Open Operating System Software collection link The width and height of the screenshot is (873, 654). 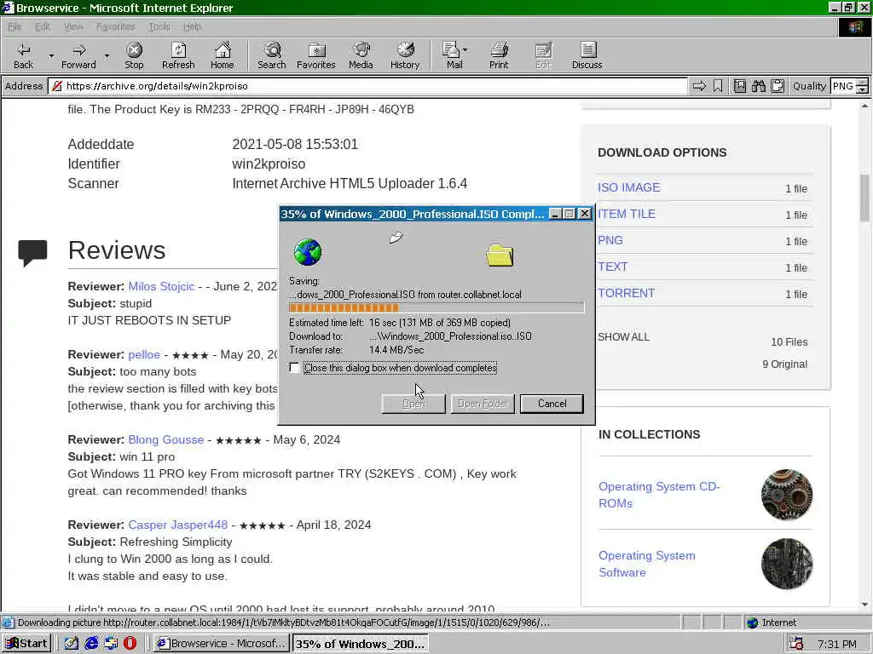(x=647, y=564)
